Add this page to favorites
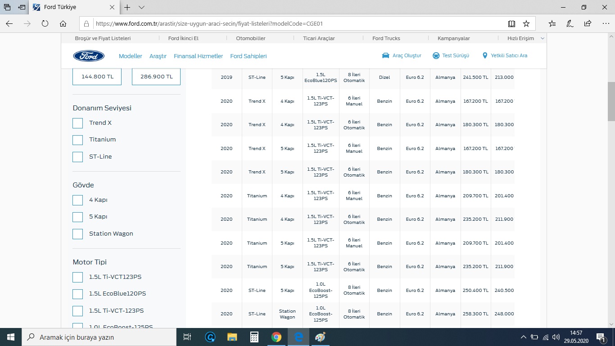The image size is (615, 346). pyautogui.click(x=526, y=23)
